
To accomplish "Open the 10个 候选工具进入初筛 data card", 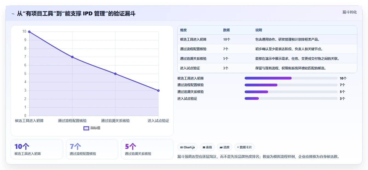I will point(37,149).
